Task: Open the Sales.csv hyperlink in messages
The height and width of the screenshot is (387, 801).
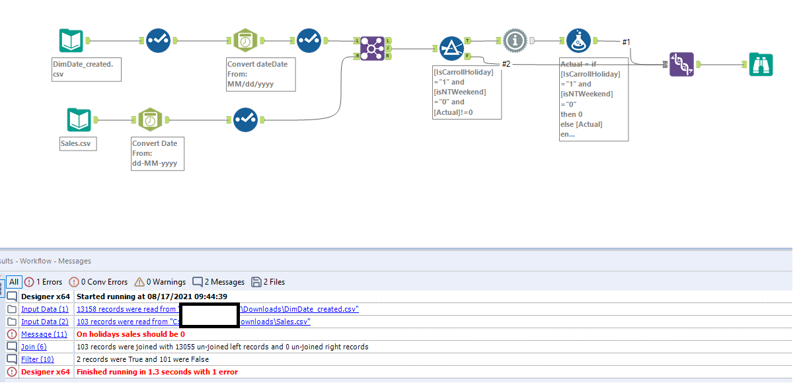Action: 286,321
